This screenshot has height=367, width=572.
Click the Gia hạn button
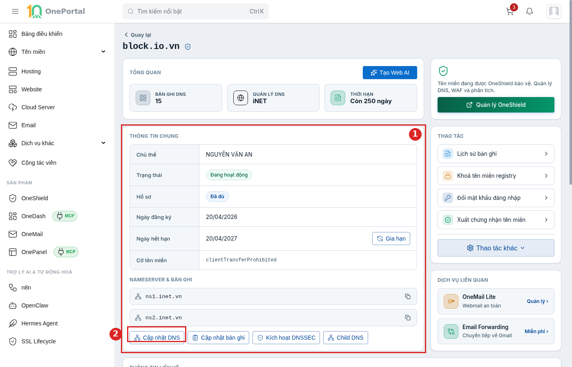point(391,239)
